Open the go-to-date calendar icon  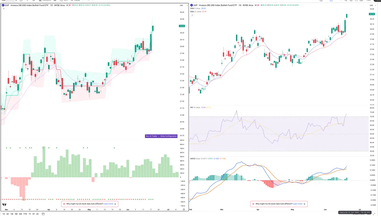(x=43, y=214)
